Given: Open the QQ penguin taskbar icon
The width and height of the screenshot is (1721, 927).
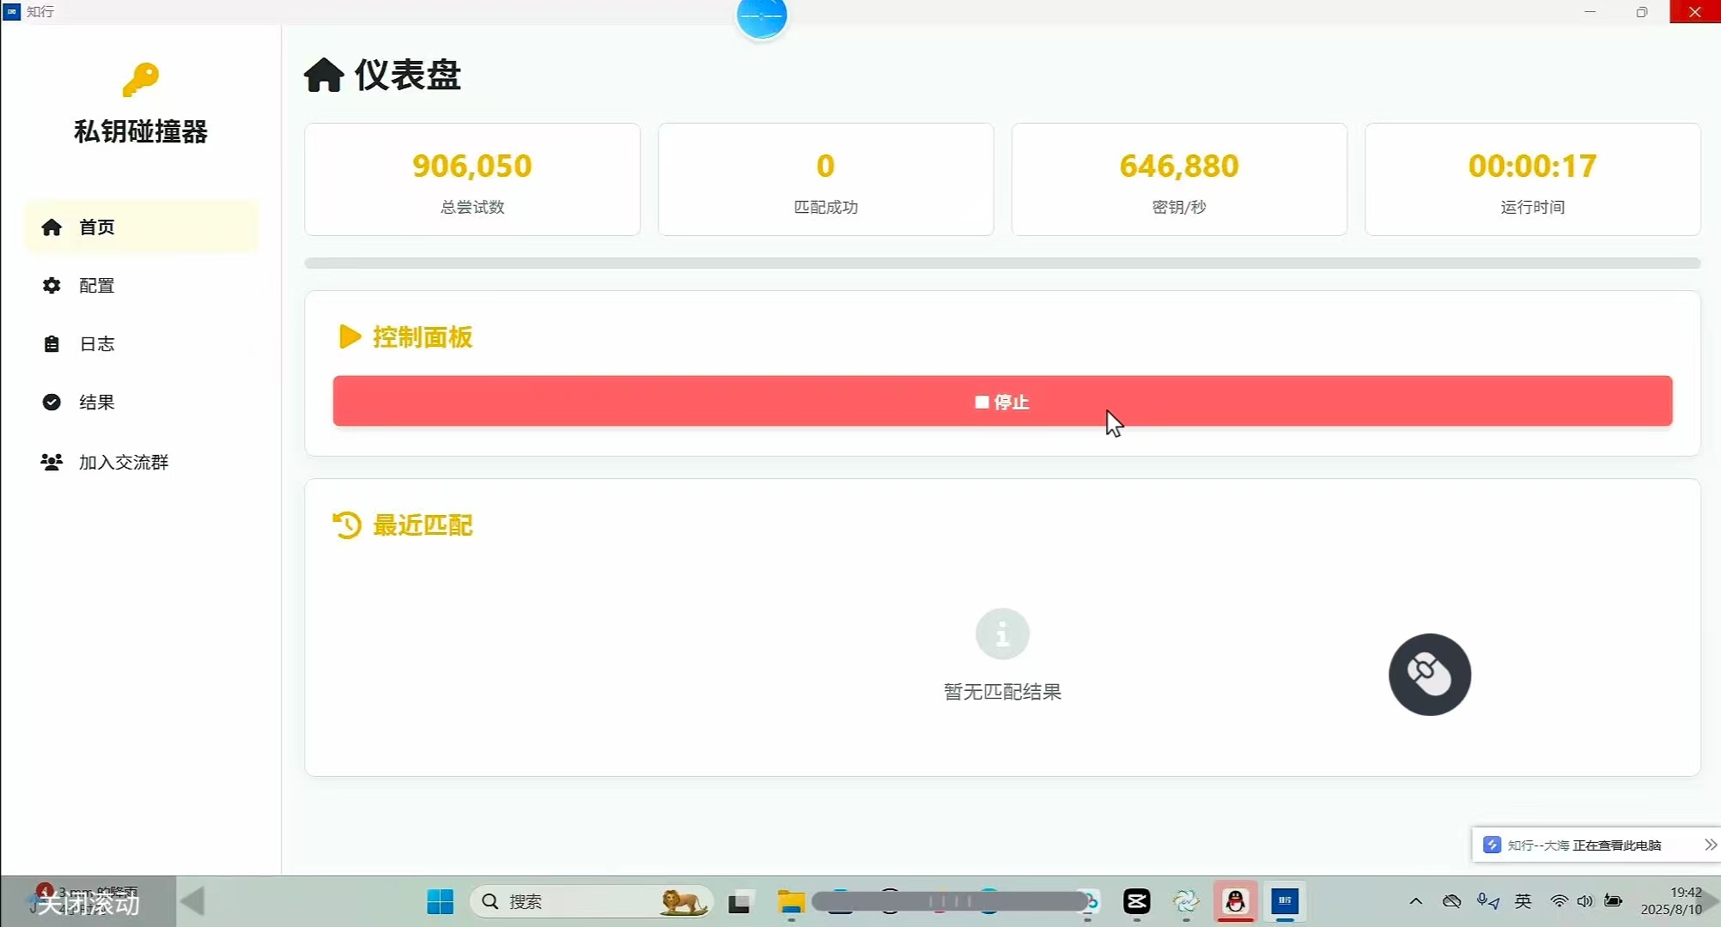Looking at the screenshot, I should 1235,901.
